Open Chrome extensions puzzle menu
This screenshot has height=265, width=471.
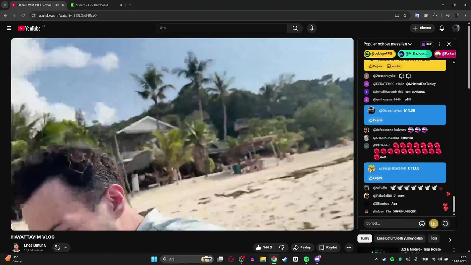point(435,15)
